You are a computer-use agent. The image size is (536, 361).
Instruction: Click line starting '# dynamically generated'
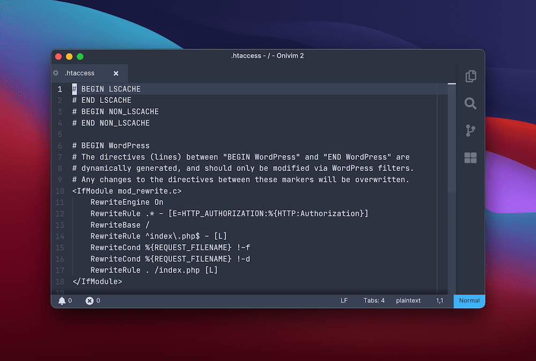(243, 168)
